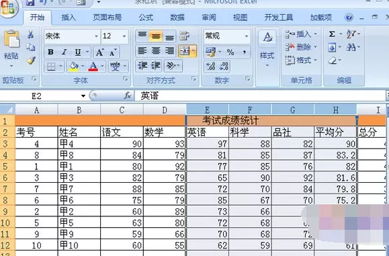Toggle Italic formatting
The image size is (389, 256).
[x=64, y=52]
